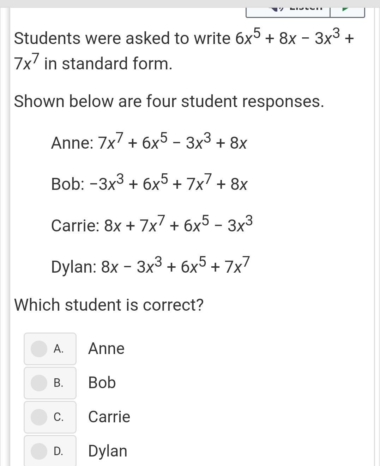Click the "B." letter label

[x=59, y=383]
